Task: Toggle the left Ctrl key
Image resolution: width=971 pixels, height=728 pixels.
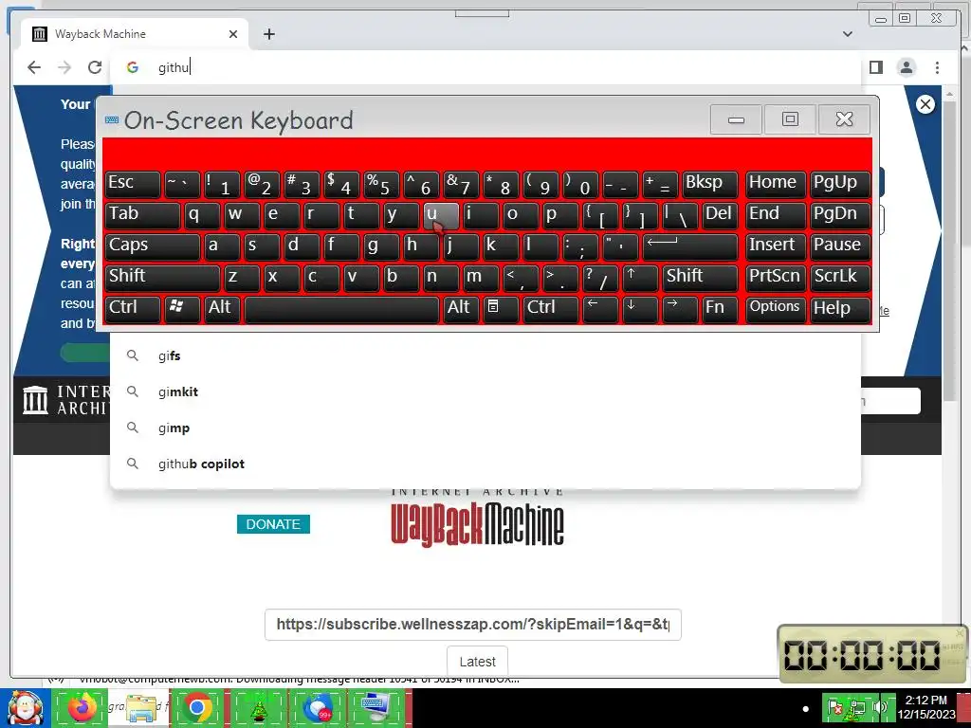Action: coord(133,308)
